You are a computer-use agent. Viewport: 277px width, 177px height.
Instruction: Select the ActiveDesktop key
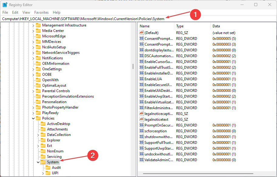(x=59, y=123)
